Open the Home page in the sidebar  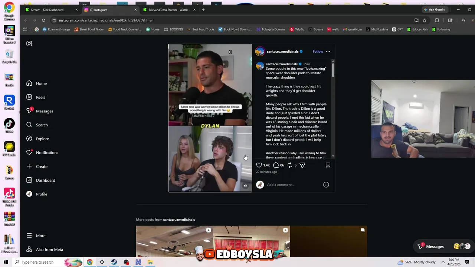point(36,83)
